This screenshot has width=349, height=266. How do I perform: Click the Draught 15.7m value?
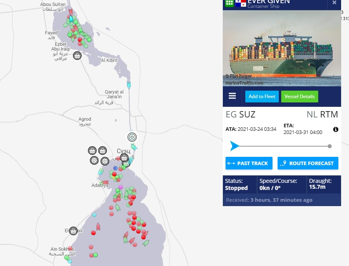coord(317,187)
